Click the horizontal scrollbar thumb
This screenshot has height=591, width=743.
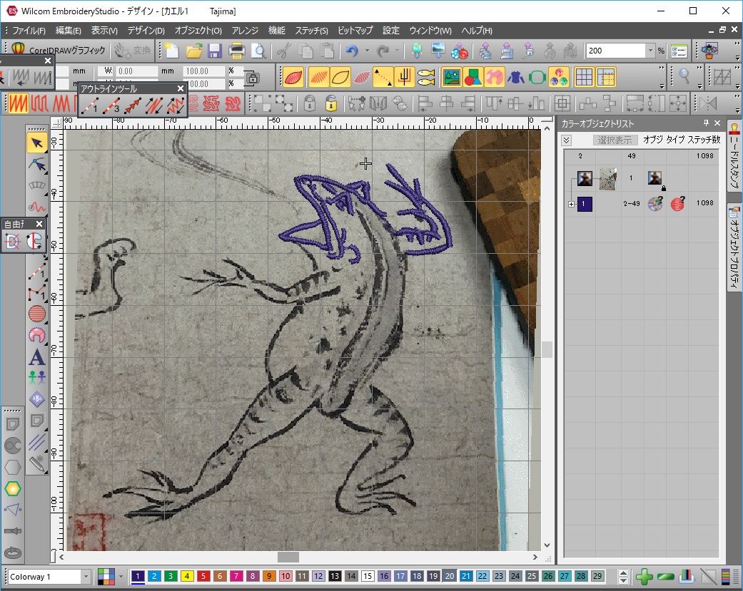coord(288,557)
